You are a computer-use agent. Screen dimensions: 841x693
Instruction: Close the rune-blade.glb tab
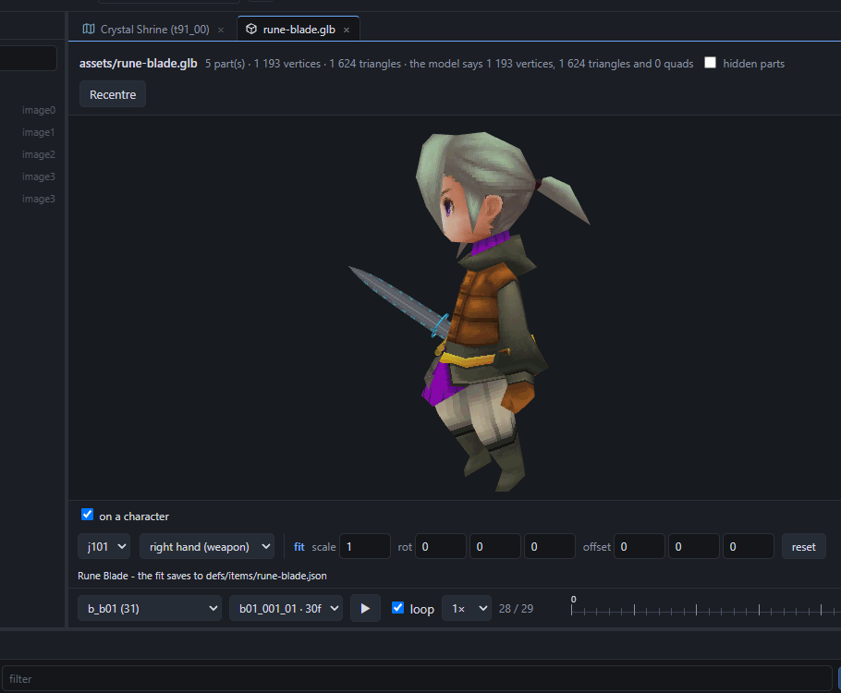[x=347, y=30]
